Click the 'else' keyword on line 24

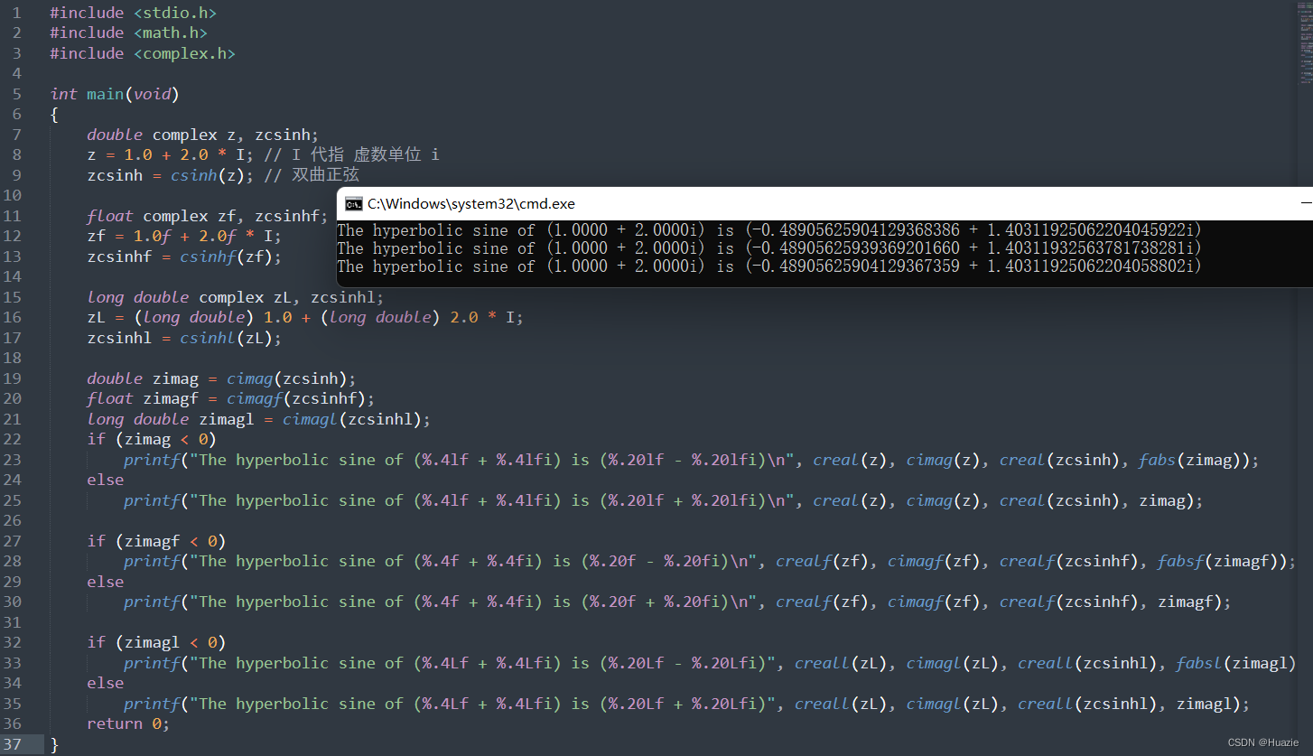click(105, 480)
